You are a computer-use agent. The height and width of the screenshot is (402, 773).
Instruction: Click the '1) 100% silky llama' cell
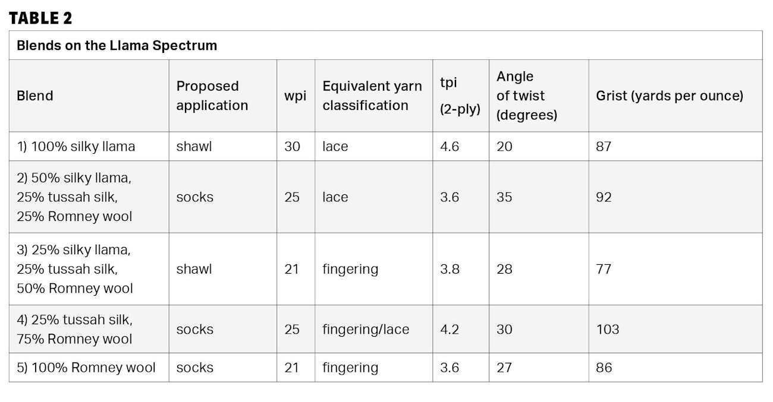76,146
